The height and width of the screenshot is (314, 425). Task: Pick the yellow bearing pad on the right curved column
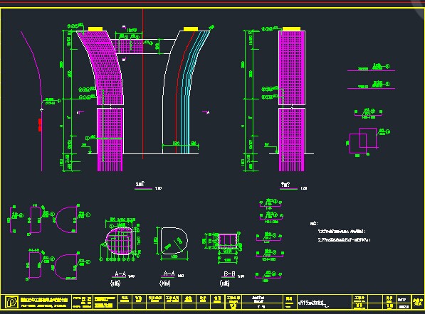[x=191, y=28]
